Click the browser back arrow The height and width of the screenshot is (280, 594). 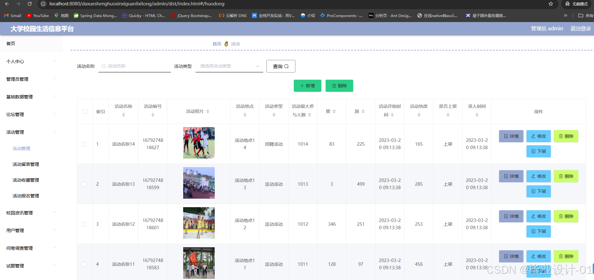[7, 4]
